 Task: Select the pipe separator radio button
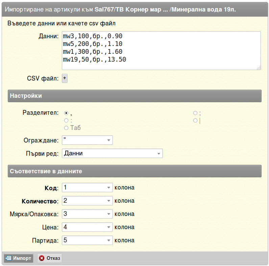(x=195, y=120)
